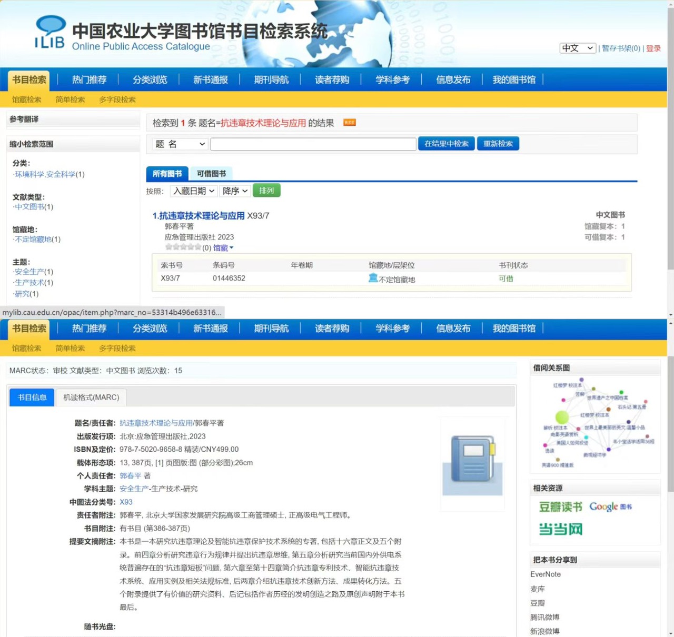Screen dimensions: 674x637
Task: Open the 当当网 logo link
Action: 560,529
